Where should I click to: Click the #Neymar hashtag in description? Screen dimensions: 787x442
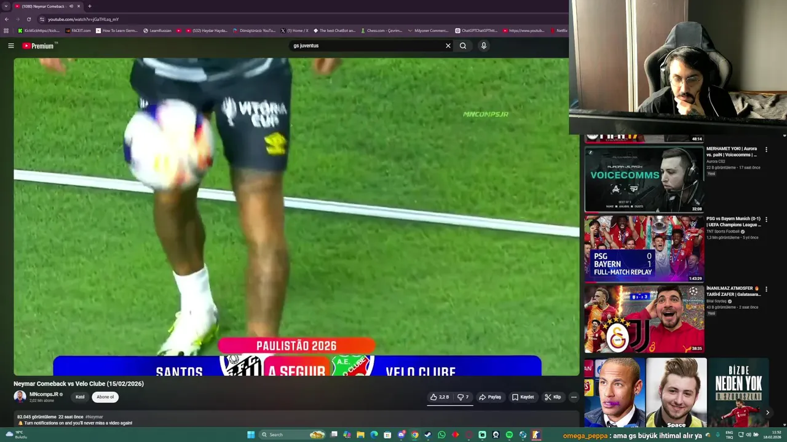pos(94,417)
